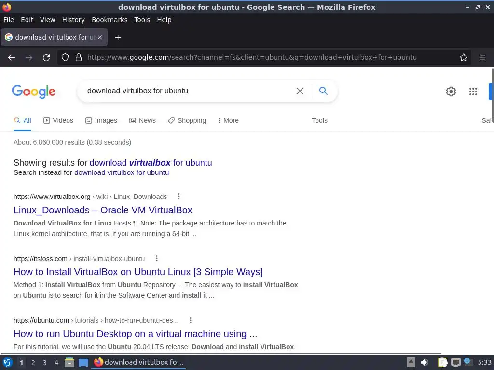The height and width of the screenshot is (370, 494).
Task: Select the All results tab
Action: pos(22,120)
